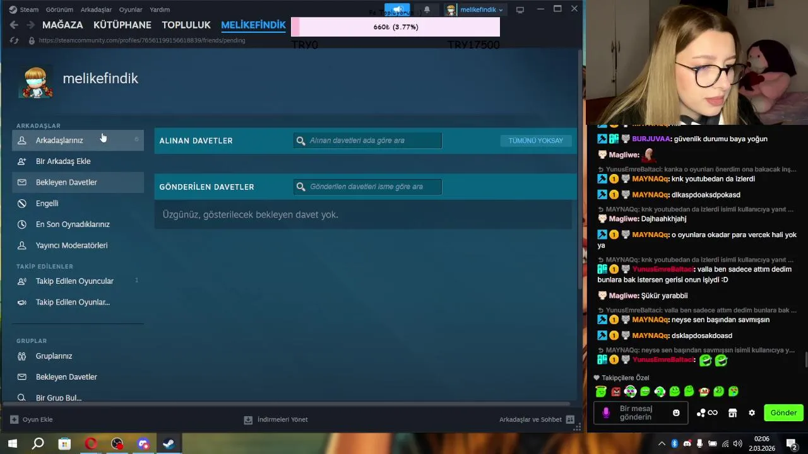Switch to the MELİKEFİNDİK tab
The width and height of the screenshot is (808, 454).
(x=253, y=25)
